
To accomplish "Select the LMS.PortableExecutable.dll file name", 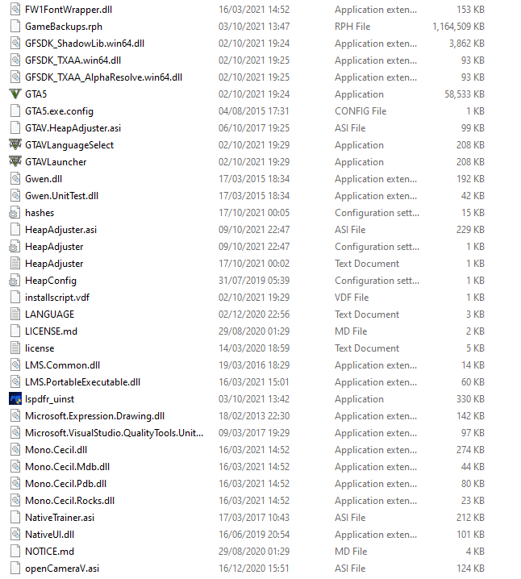I will pyautogui.click(x=83, y=382).
